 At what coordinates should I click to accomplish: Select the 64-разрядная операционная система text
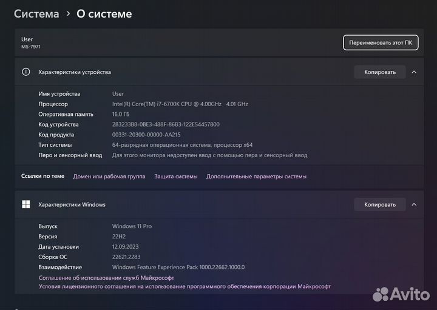pyautogui.click(x=182, y=145)
